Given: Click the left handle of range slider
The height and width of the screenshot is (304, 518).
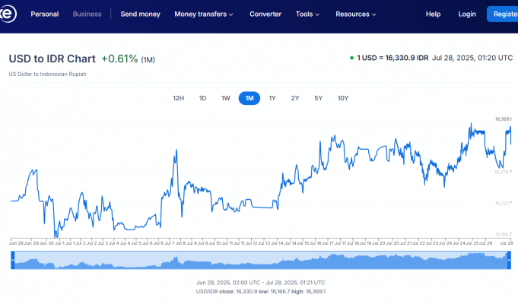Looking at the screenshot, I should tap(11, 261).
